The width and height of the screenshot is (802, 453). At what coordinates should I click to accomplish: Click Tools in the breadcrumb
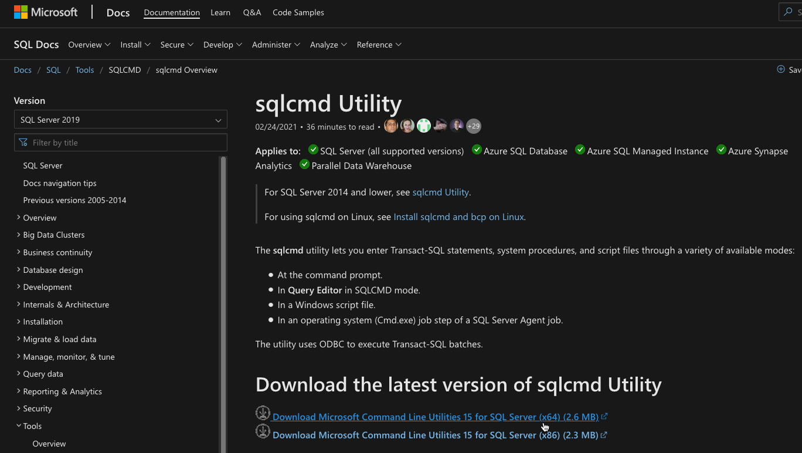point(84,70)
